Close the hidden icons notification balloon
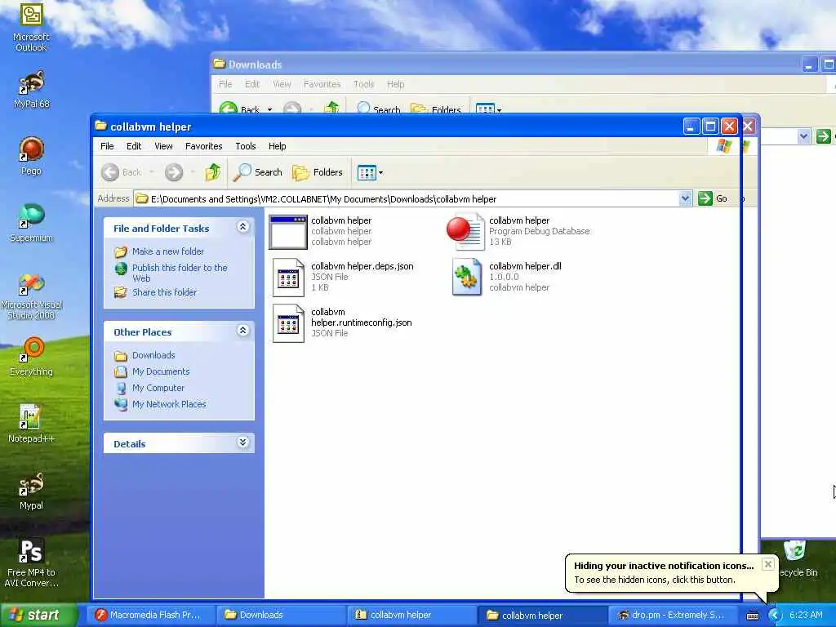 [767, 564]
